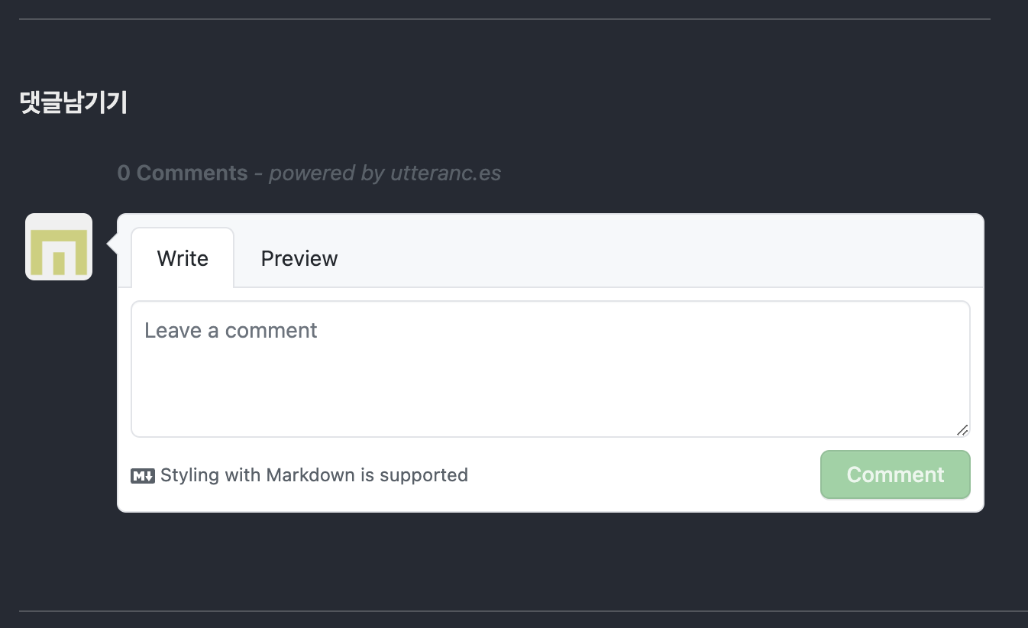
Task: Switch to the Preview tab
Action: click(x=299, y=258)
